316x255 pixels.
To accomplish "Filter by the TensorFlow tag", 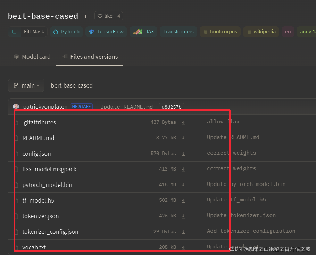I will click(106, 32).
